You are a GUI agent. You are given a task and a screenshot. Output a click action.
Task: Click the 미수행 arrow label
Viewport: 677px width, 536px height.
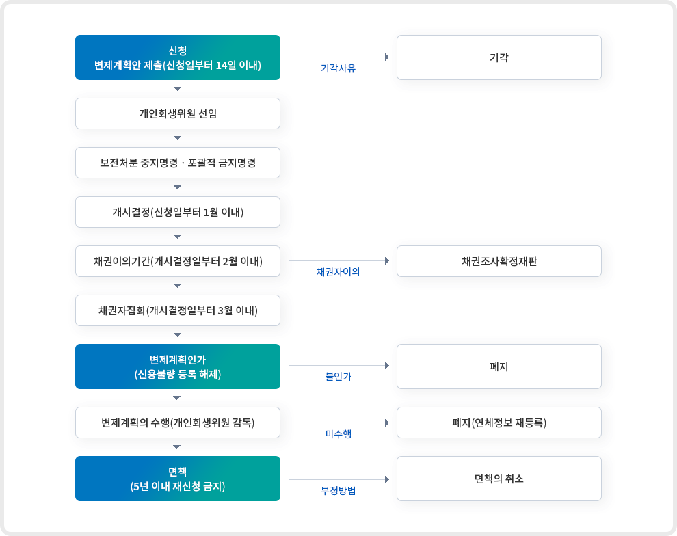[338, 434]
